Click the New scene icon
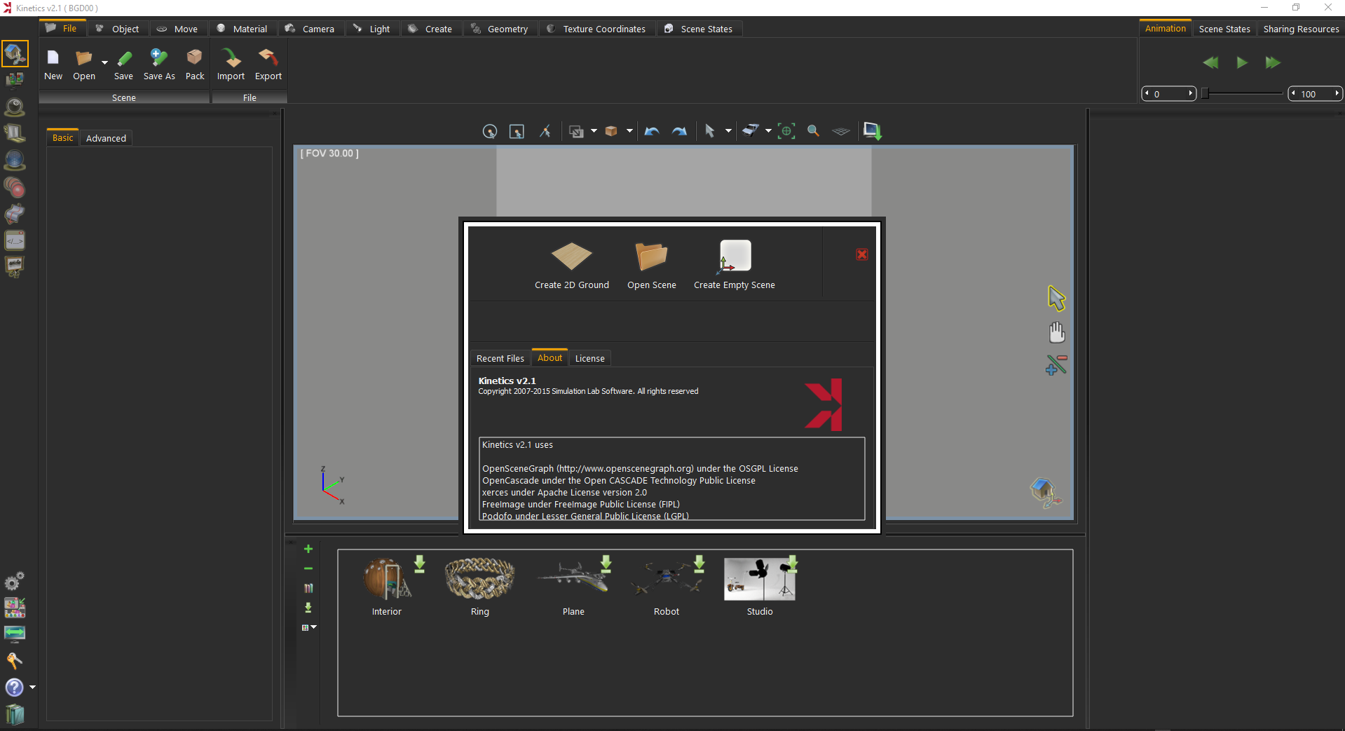The image size is (1345, 731). pyautogui.click(x=53, y=58)
